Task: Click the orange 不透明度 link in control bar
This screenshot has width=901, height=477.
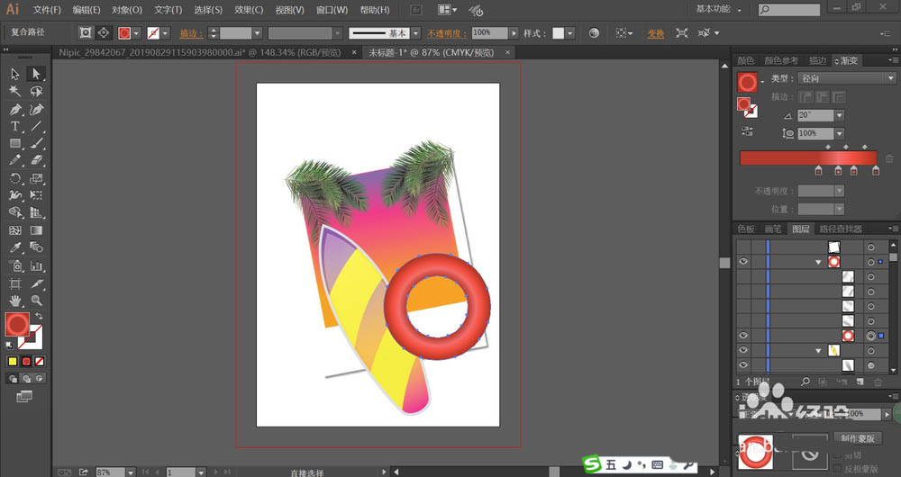Action: coord(447,33)
